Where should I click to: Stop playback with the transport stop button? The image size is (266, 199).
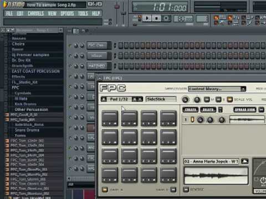pyautogui.click(x=156, y=18)
